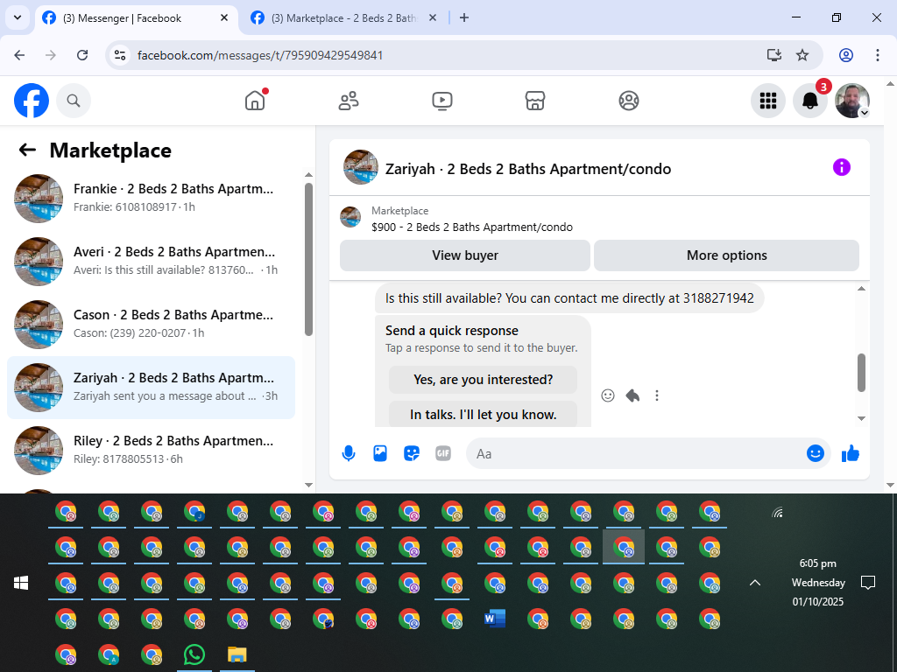Screen dimensions: 897x672
Task: Click the network signal icon in system tray
Action: coord(777,513)
